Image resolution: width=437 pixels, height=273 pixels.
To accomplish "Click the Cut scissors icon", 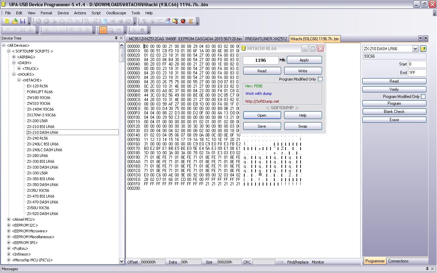I will [x=54, y=21].
